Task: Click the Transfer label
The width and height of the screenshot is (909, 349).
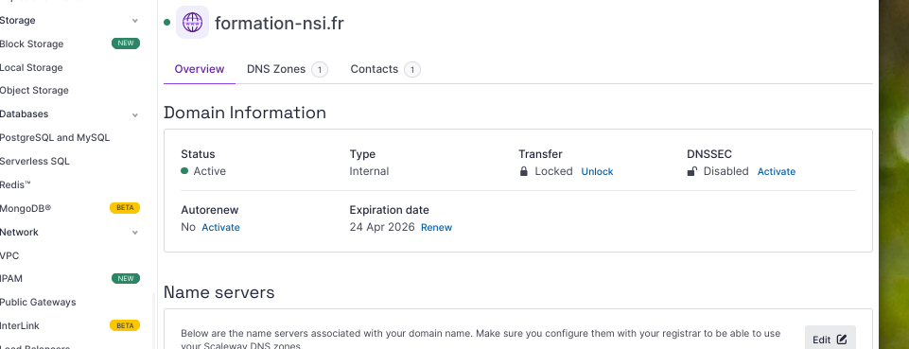Action: (540, 154)
